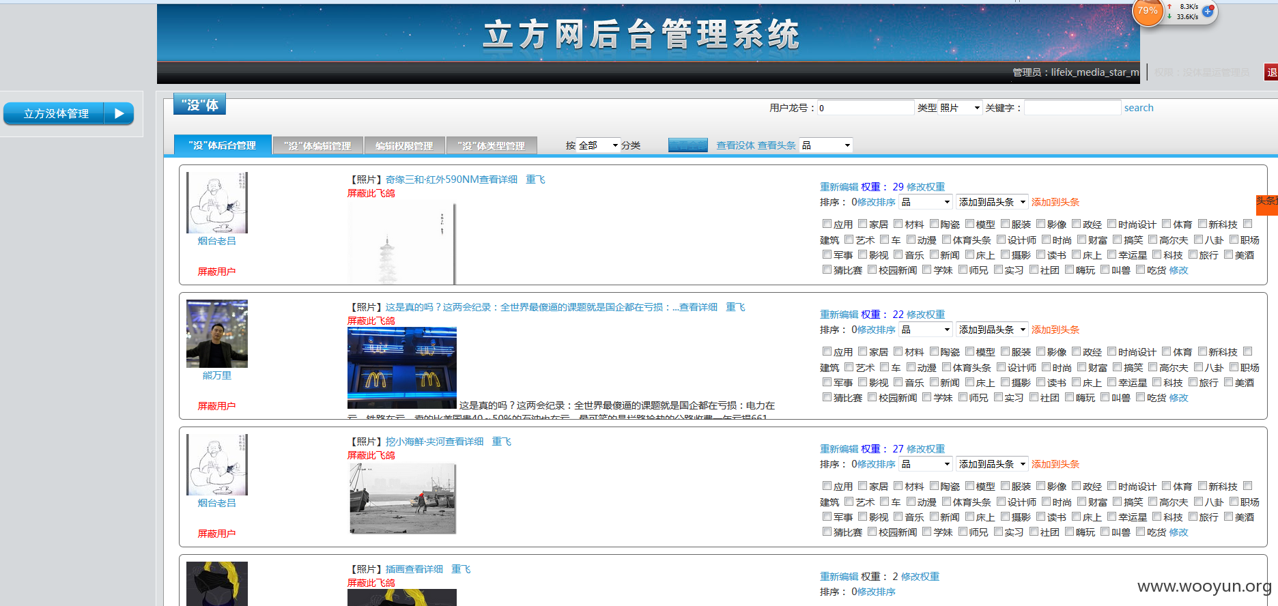
Task: Click the blue 查看全部 button
Action: [x=687, y=145]
